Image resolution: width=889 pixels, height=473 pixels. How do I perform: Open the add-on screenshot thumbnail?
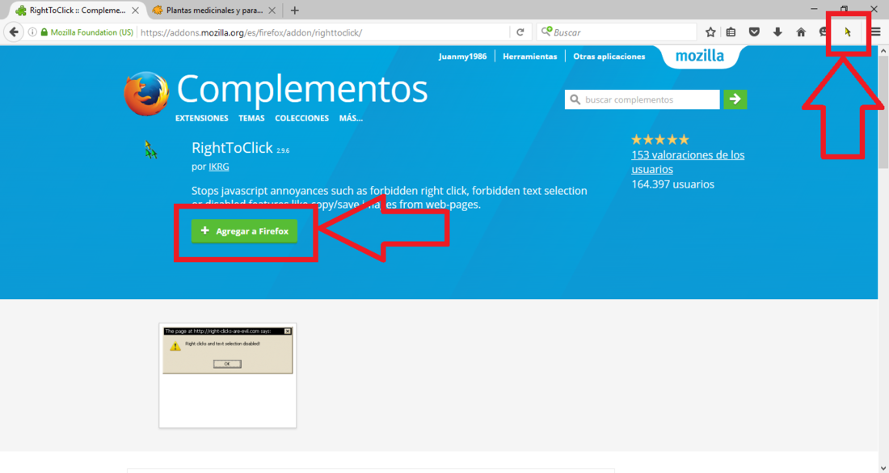point(228,375)
